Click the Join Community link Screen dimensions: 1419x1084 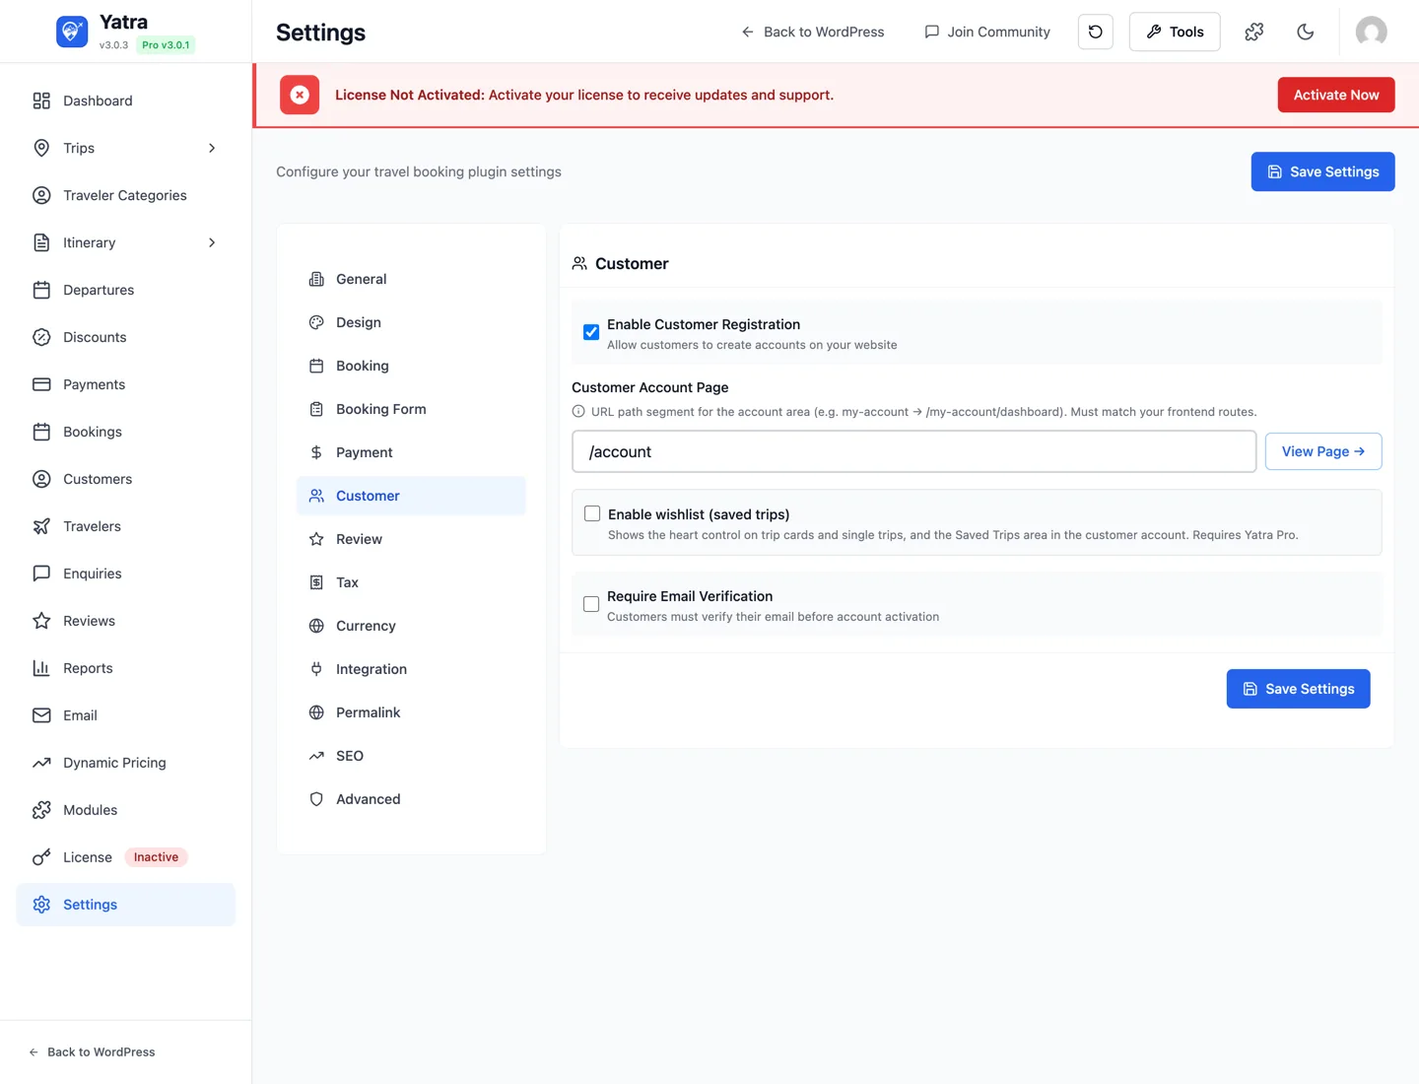click(987, 32)
